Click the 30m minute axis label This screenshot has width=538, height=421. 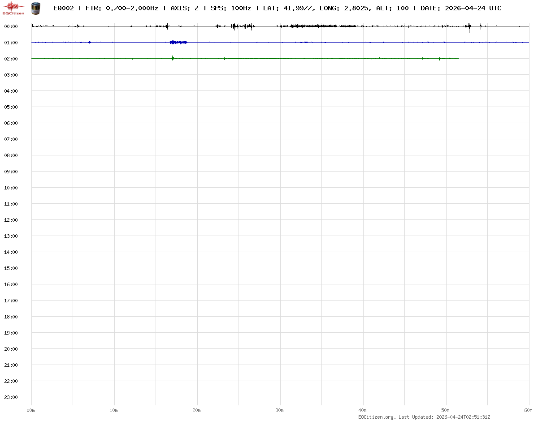(280, 410)
